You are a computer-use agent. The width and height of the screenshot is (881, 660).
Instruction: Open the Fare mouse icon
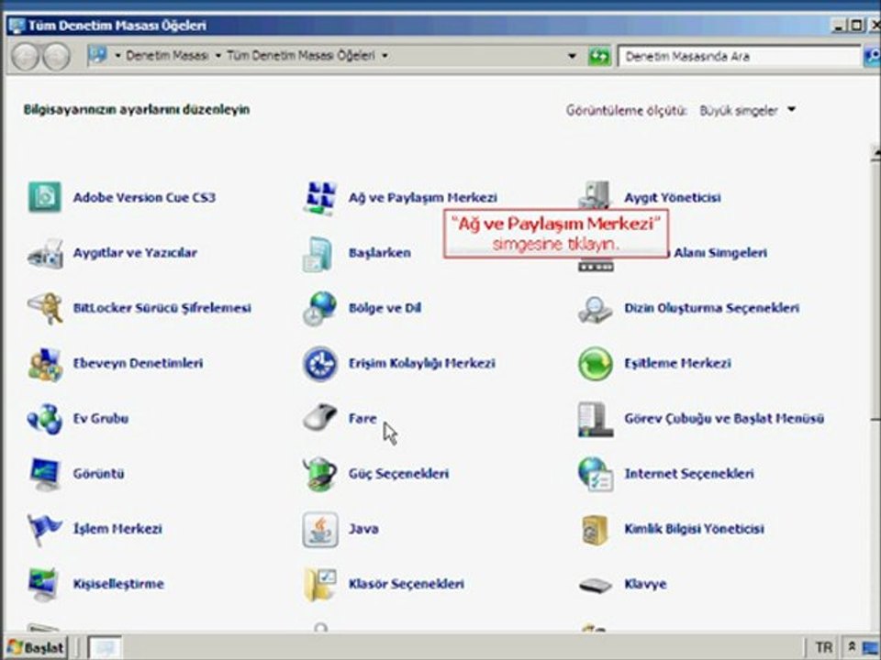(319, 417)
